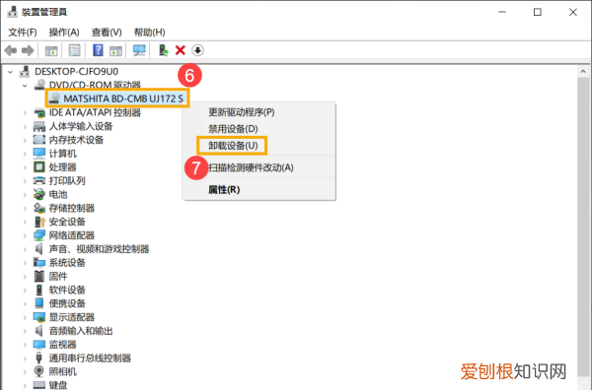Expand the IDE ATA/ATAPI 控制器 node
This screenshot has height=390, width=592.
coord(25,112)
